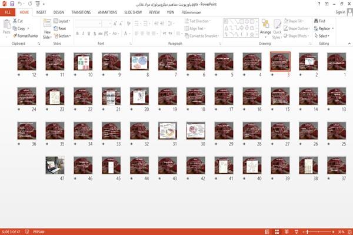Click the Reset slide icon
This screenshot has height=235, width=353.
(x=56, y=28)
